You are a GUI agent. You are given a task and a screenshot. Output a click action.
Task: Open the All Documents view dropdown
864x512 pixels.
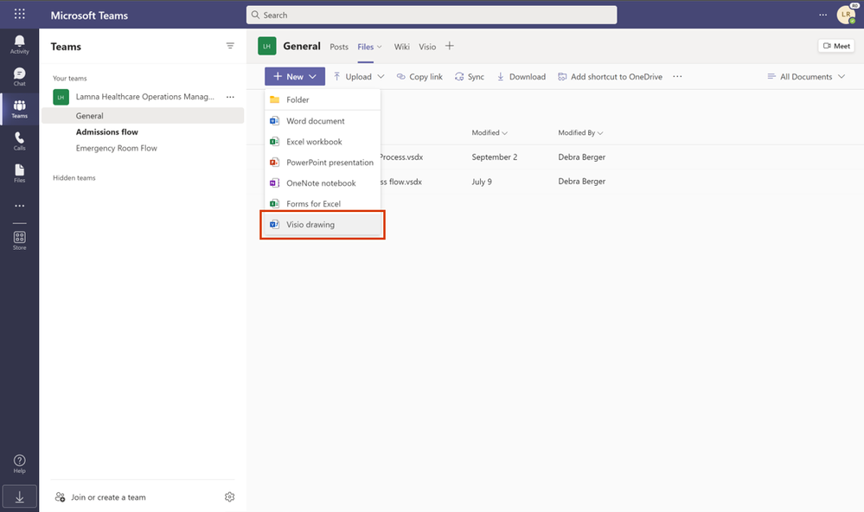(x=804, y=76)
